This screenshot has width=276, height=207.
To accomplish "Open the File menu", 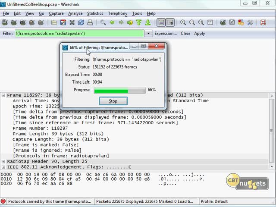I will [x=6, y=13].
